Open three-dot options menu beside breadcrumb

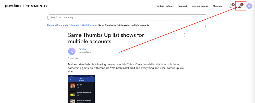pos(205,25)
